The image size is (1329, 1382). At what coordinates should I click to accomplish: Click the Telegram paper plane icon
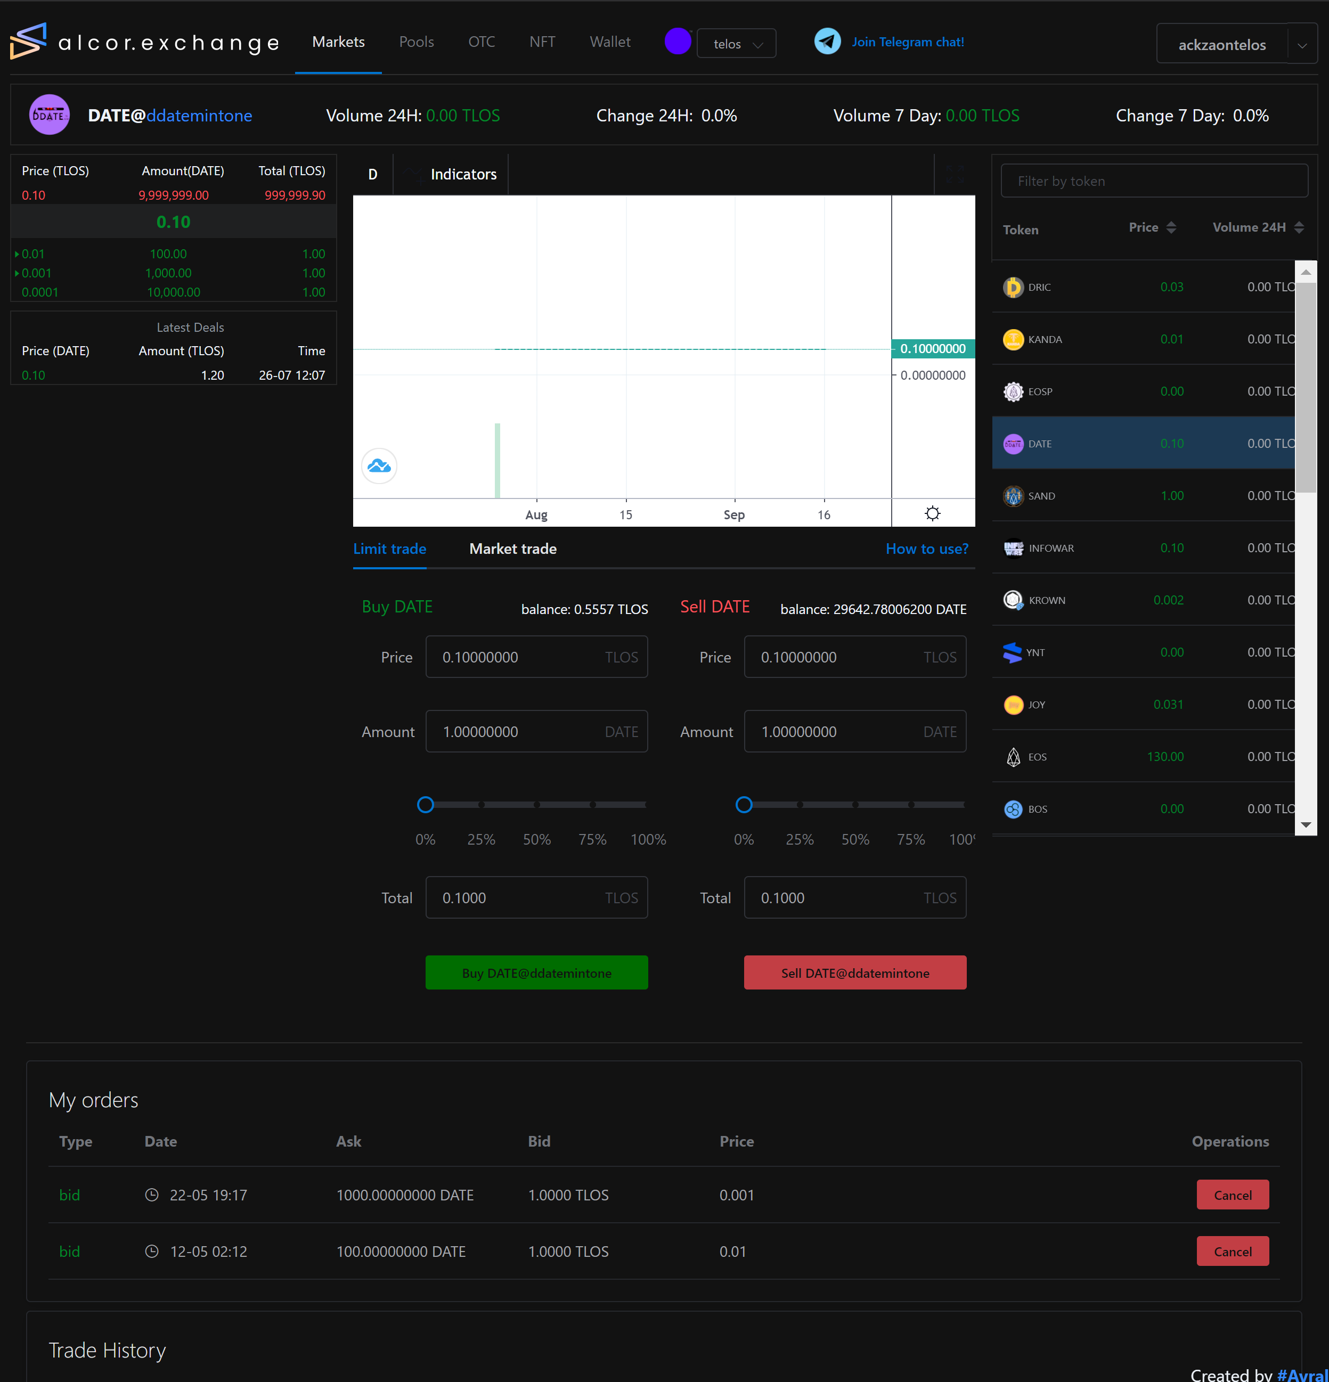point(827,42)
